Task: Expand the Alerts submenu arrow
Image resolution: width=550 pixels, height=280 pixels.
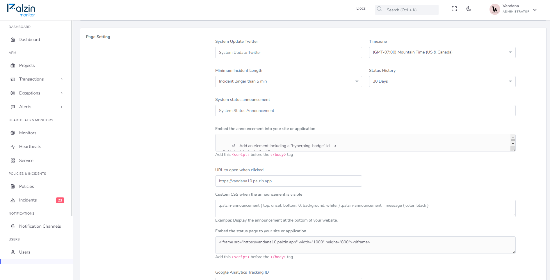Action: (62, 107)
